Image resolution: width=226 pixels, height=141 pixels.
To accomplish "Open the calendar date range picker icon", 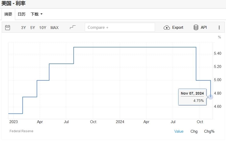I will pyautogui.click(x=8, y=27).
